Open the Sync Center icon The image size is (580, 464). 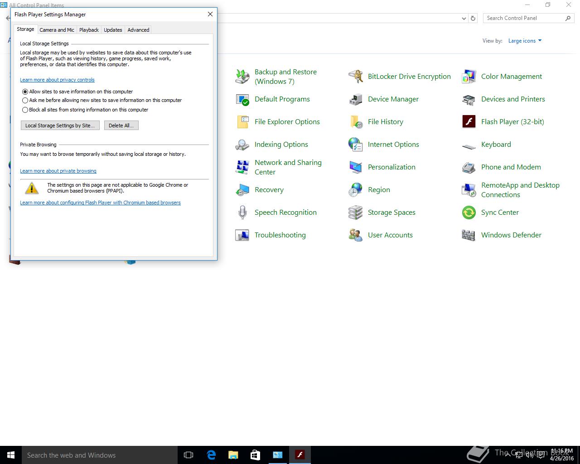pyautogui.click(x=469, y=213)
